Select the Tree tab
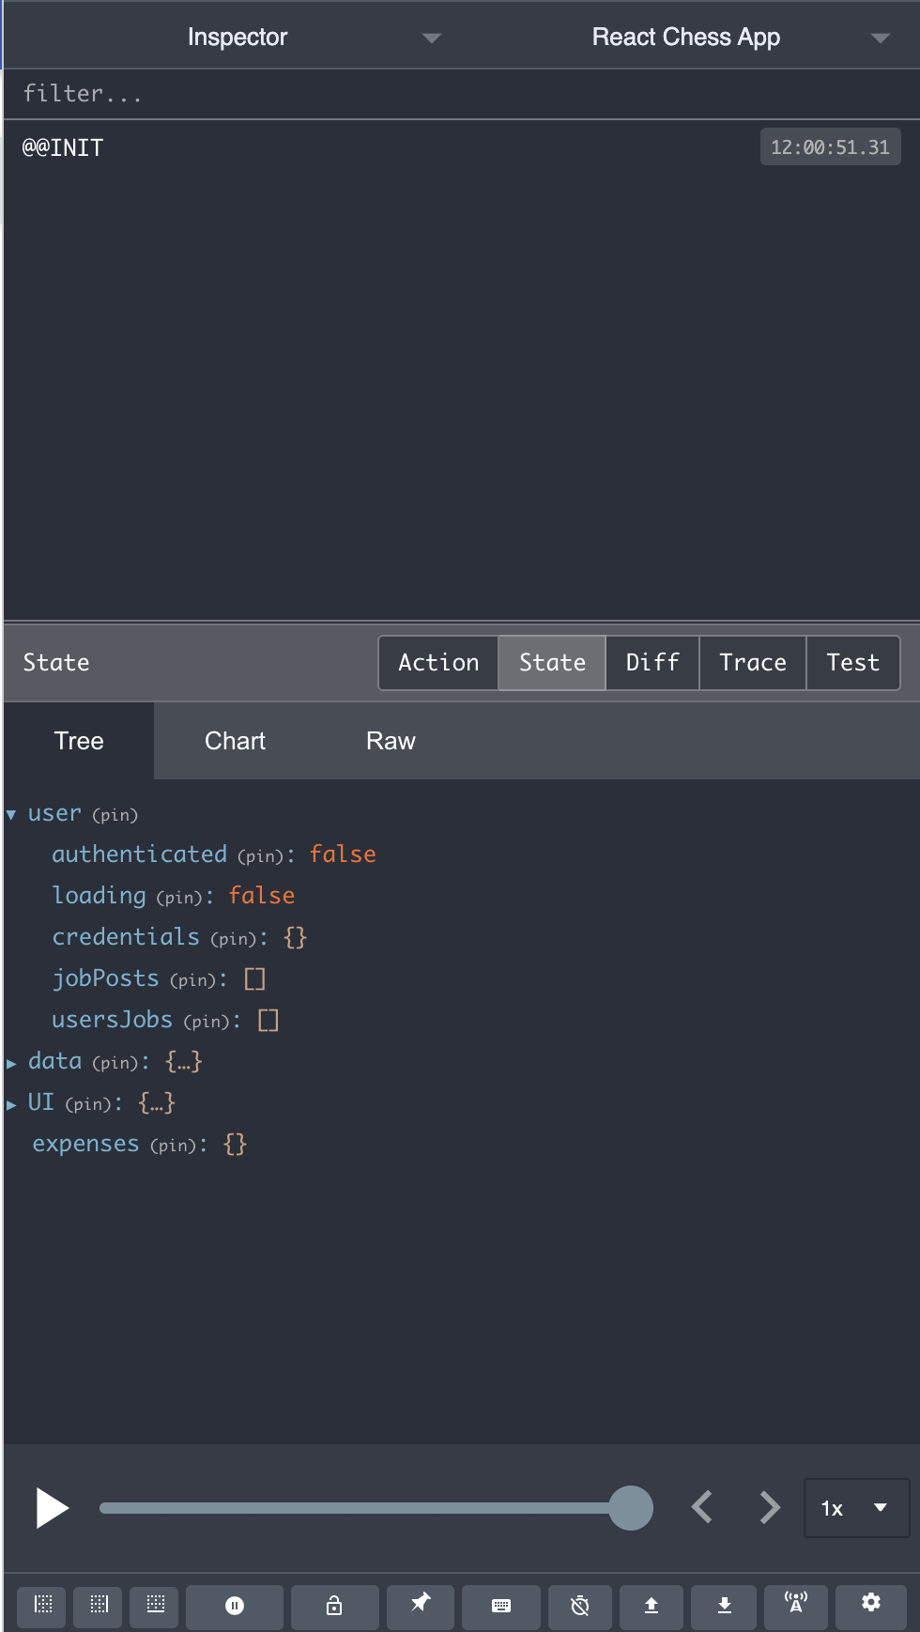The image size is (920, 1632). pos(79,741)
